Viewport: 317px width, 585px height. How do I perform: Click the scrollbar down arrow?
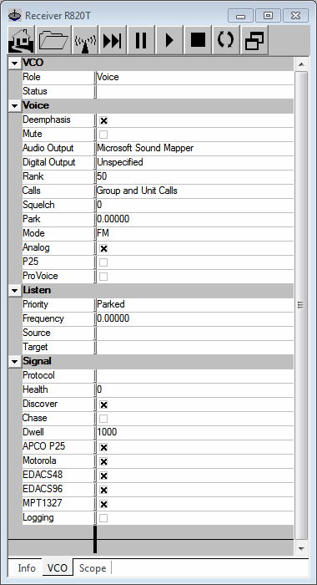coord(301,548)
